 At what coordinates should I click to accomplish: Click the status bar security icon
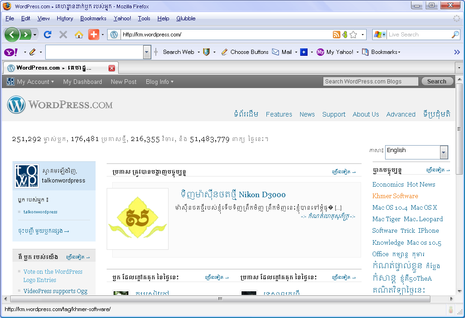point(451,310)
